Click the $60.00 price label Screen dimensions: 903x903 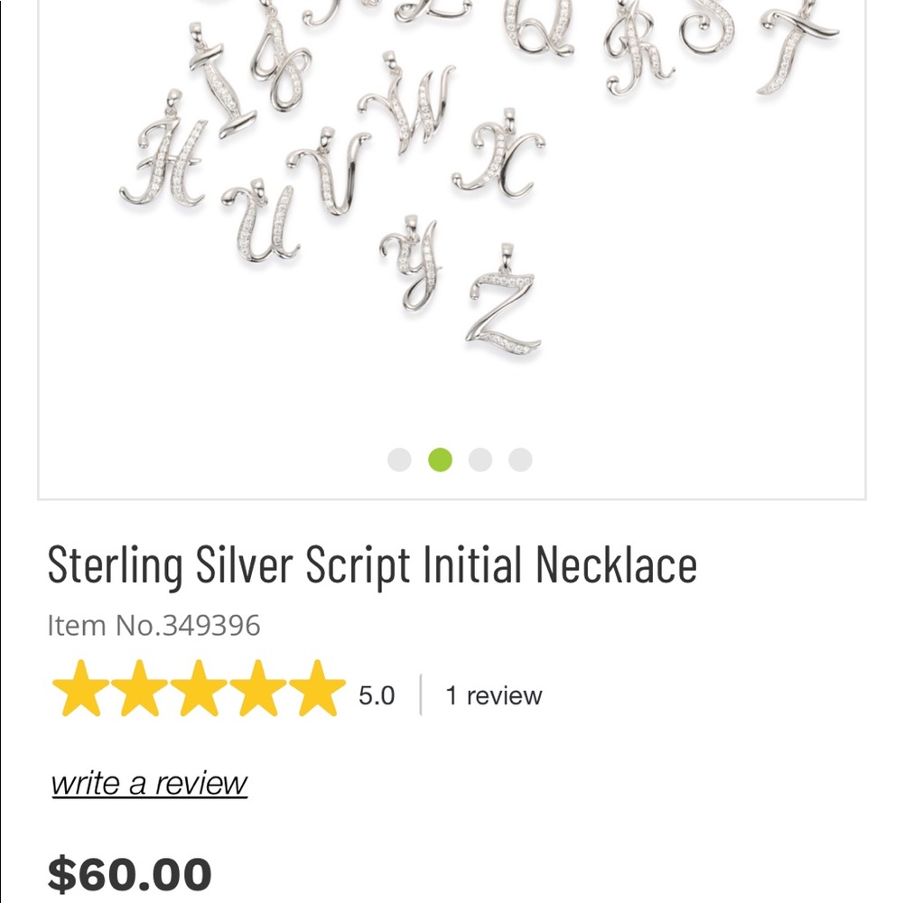[x=130, y=871]
